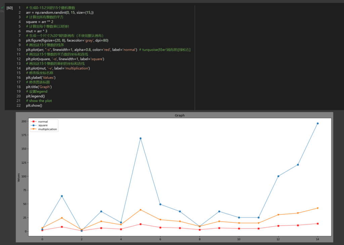Viewport: 344px width, 245px height.
Task: Click the cell execution count [60]
Action: (9, 8)
